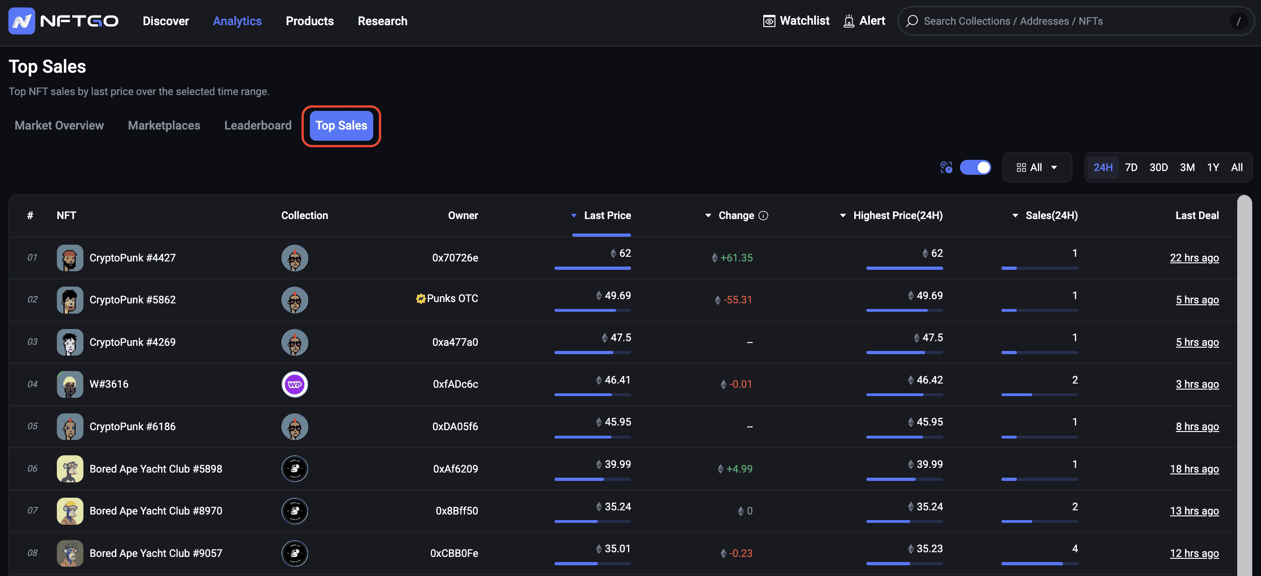Click BAYC collection icon in row 08
Screen dimensions: 1261x576
[x=295, y=554]
